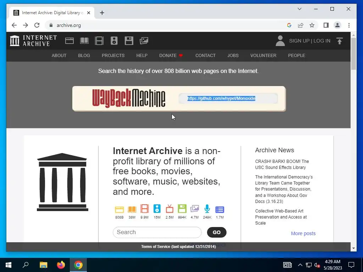
Task: Open International Democracy's Library news post
Action: point(284,189)
